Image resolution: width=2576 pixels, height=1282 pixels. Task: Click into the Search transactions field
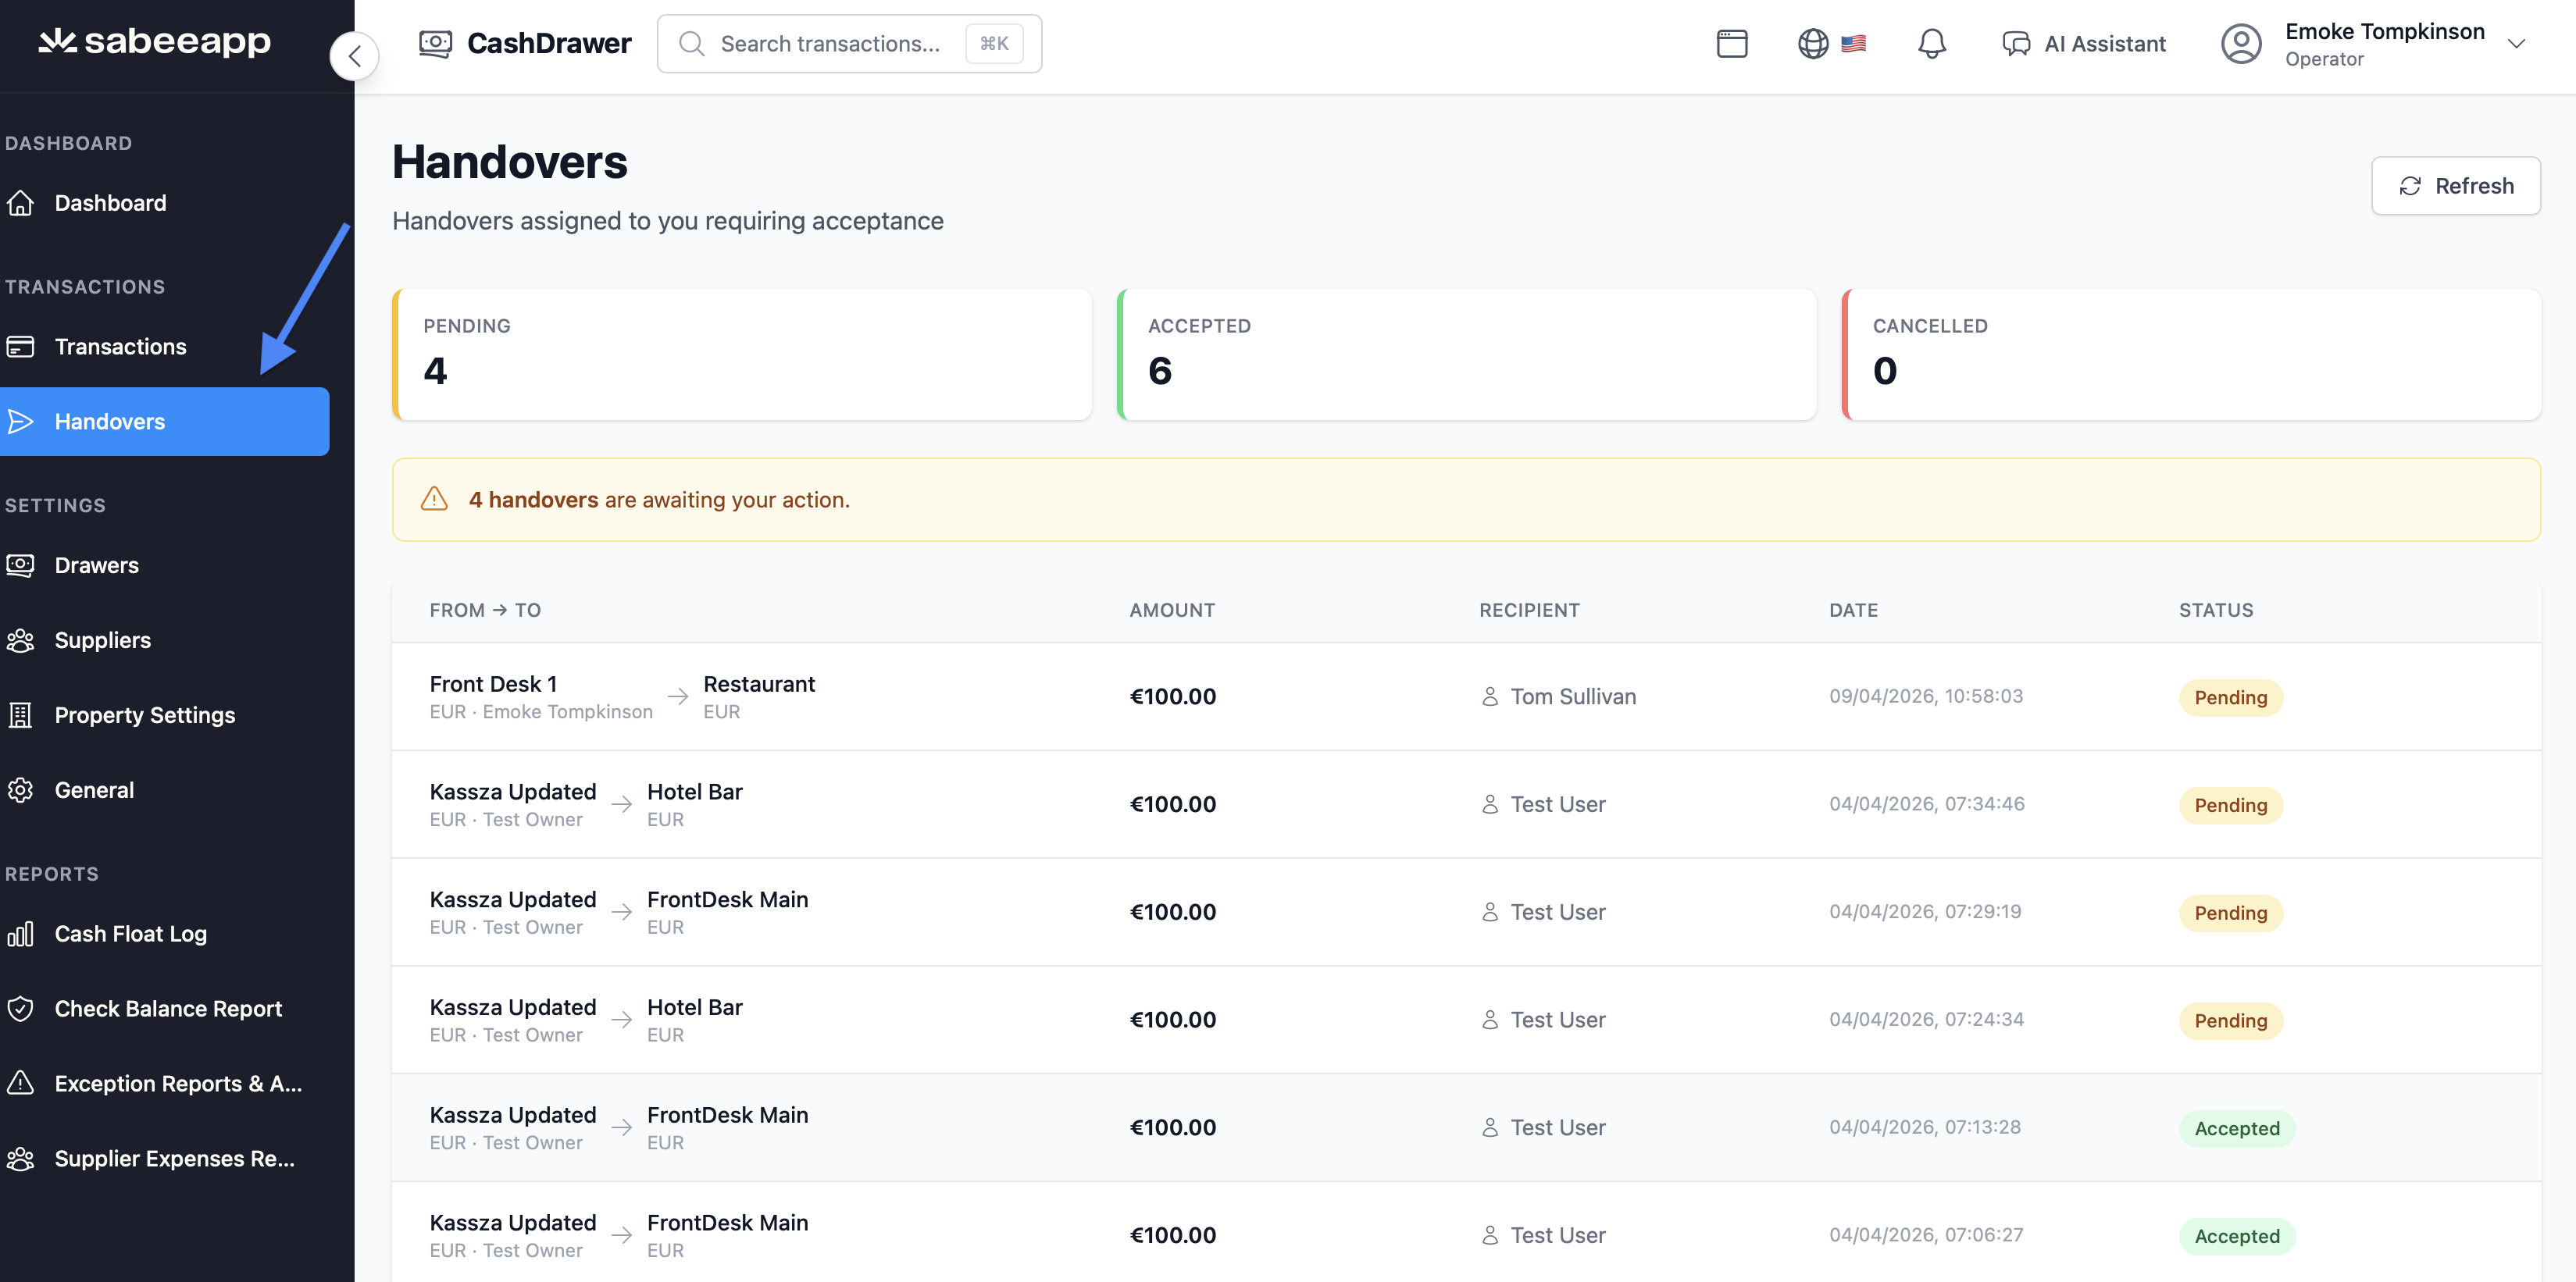(830, 44)
